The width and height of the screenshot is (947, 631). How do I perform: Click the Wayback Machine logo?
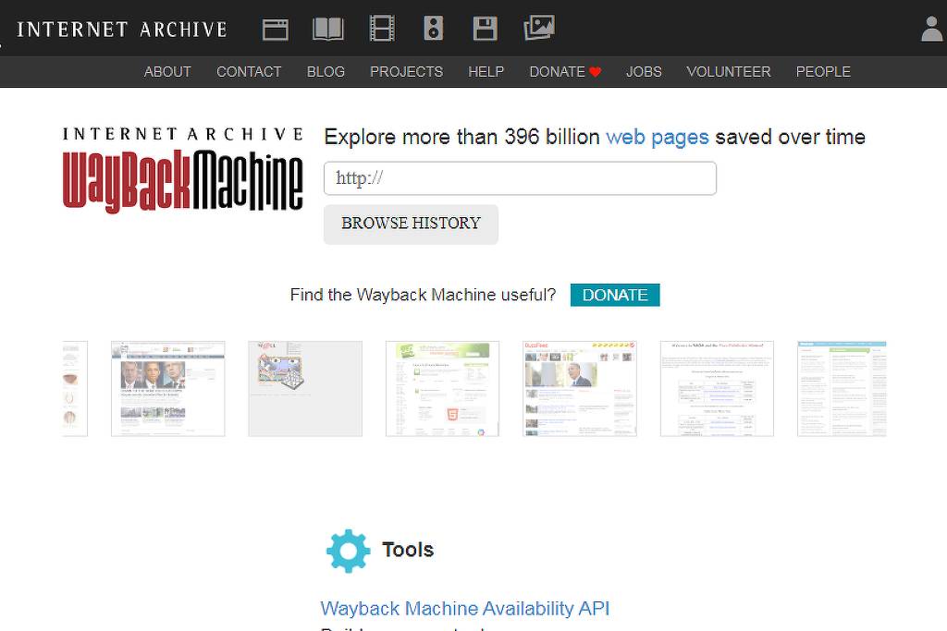tap(183, 171)
